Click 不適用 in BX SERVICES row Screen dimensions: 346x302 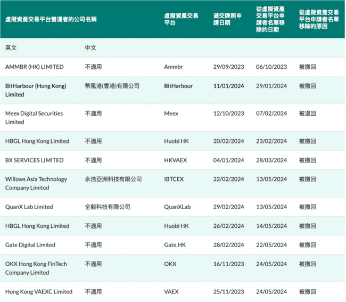click(93, 160)
